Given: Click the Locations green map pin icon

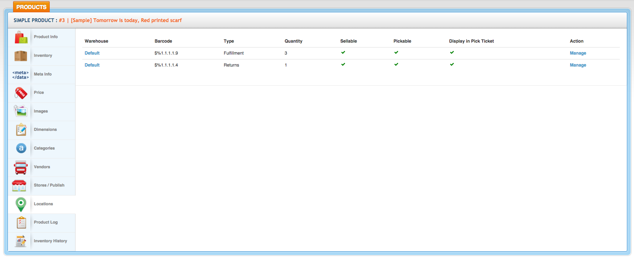Looking at the screenshot, I should tap(21, 204).
